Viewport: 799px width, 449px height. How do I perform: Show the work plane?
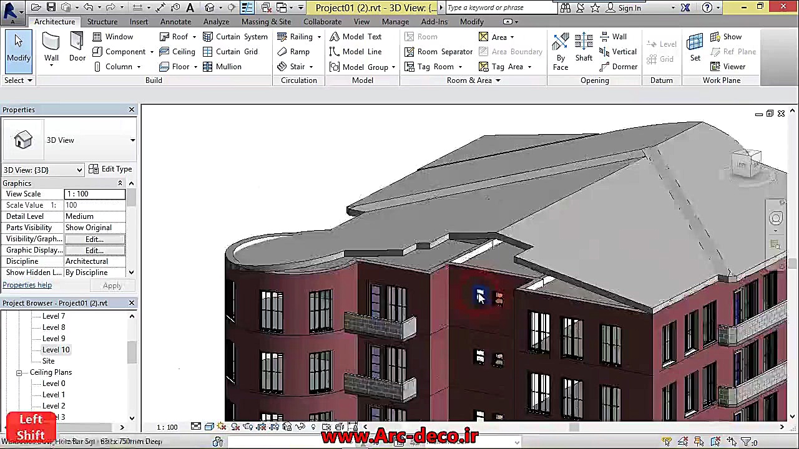coord(726,37)
